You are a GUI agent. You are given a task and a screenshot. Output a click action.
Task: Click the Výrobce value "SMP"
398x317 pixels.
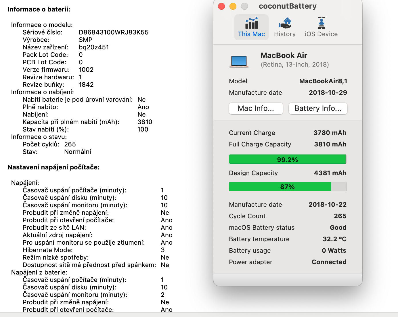(86, 40)
